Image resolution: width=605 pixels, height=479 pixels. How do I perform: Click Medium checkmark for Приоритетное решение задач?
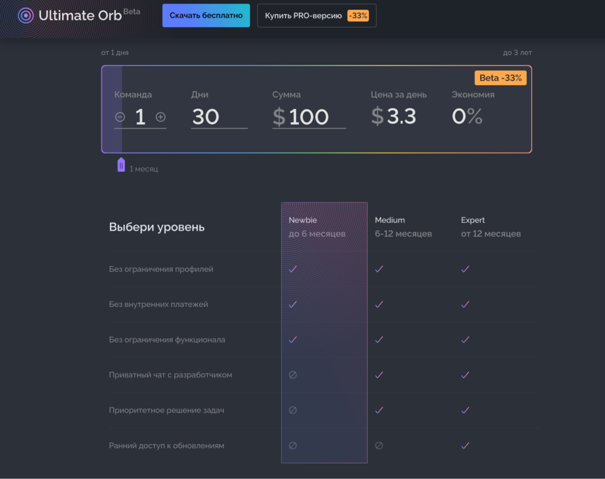point(379,410)
